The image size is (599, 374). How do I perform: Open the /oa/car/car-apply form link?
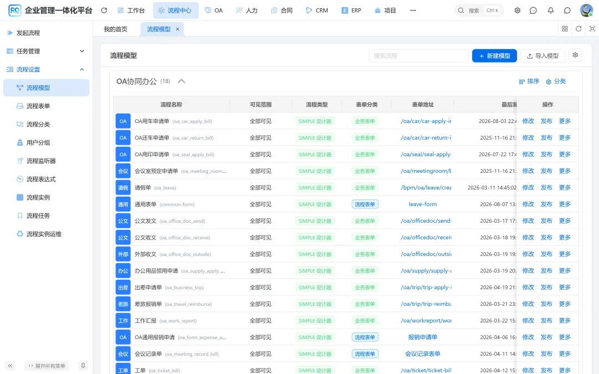click(426, 121)
